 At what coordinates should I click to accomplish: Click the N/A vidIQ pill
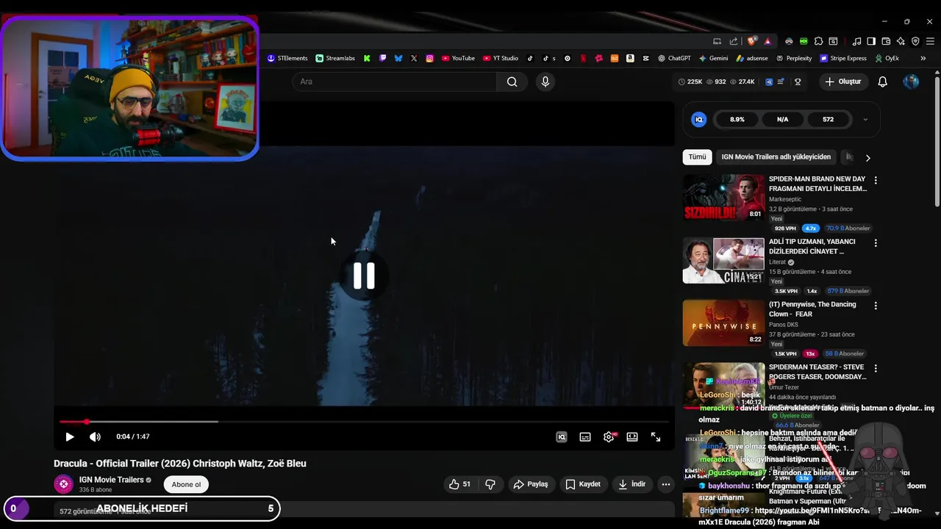782,119
